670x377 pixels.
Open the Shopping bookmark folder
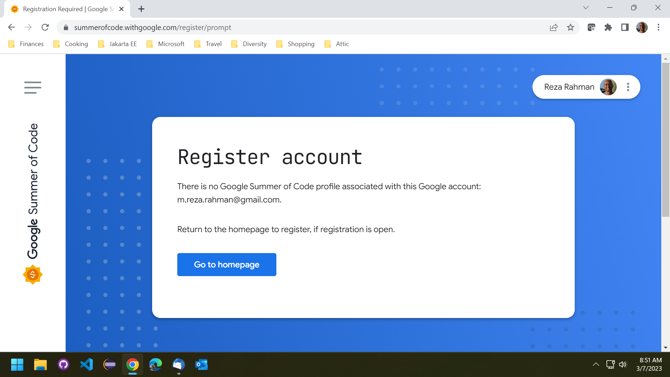click(296, 44)
